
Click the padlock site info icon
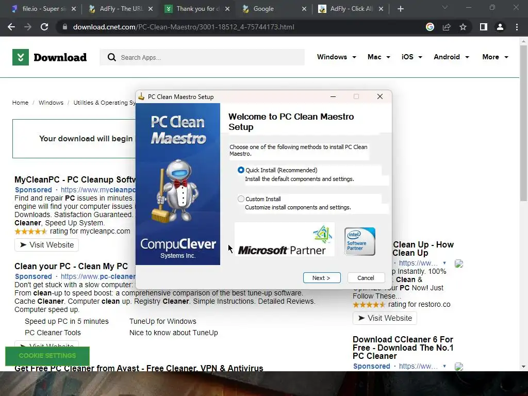(x=65, y=27)
